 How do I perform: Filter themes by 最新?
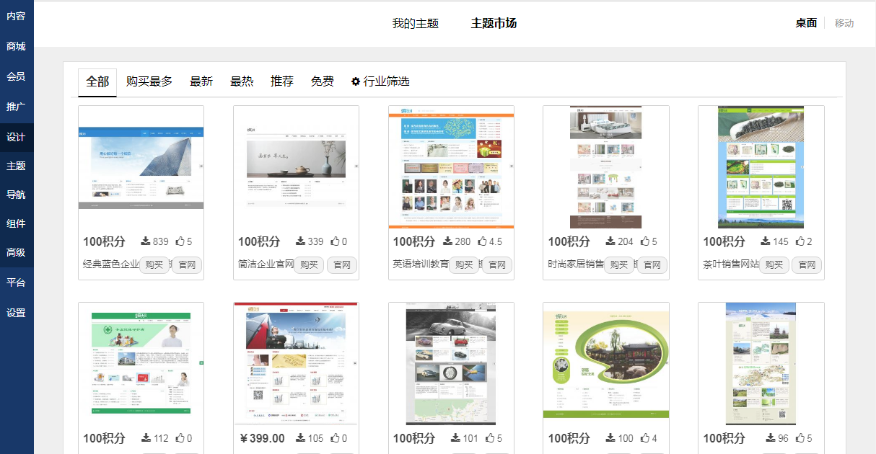(x=201, y=81)
